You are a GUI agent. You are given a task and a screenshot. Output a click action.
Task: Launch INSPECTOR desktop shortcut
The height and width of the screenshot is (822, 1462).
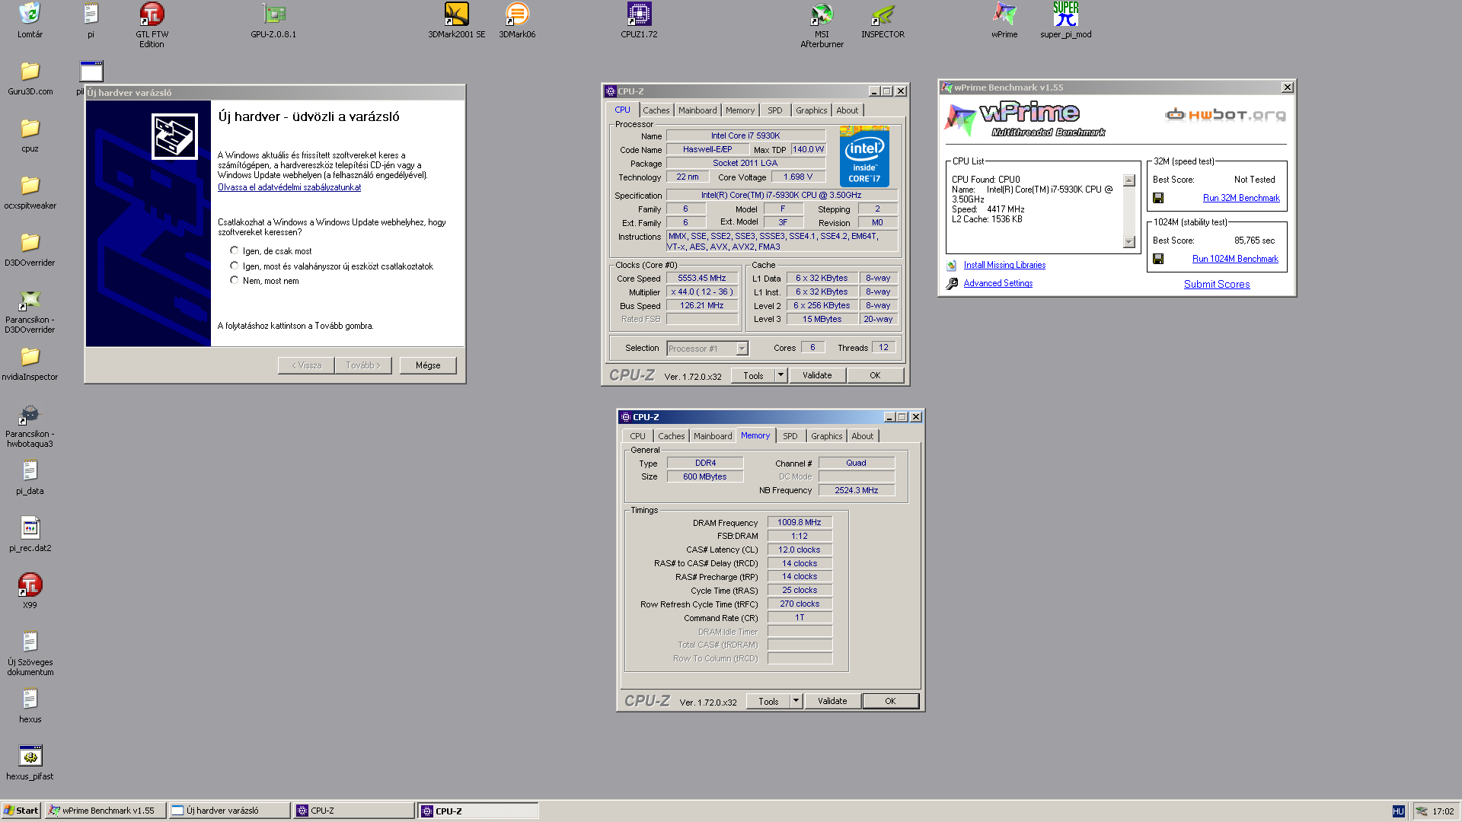[883, 21]
